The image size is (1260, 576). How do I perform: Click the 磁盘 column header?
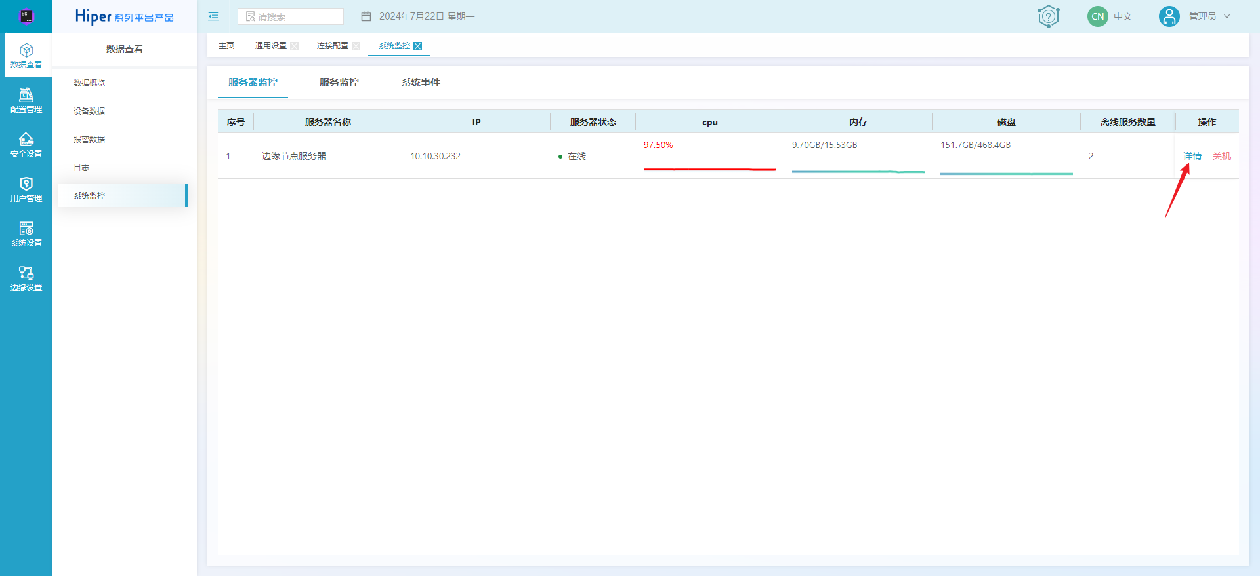tap(1007, 122)
